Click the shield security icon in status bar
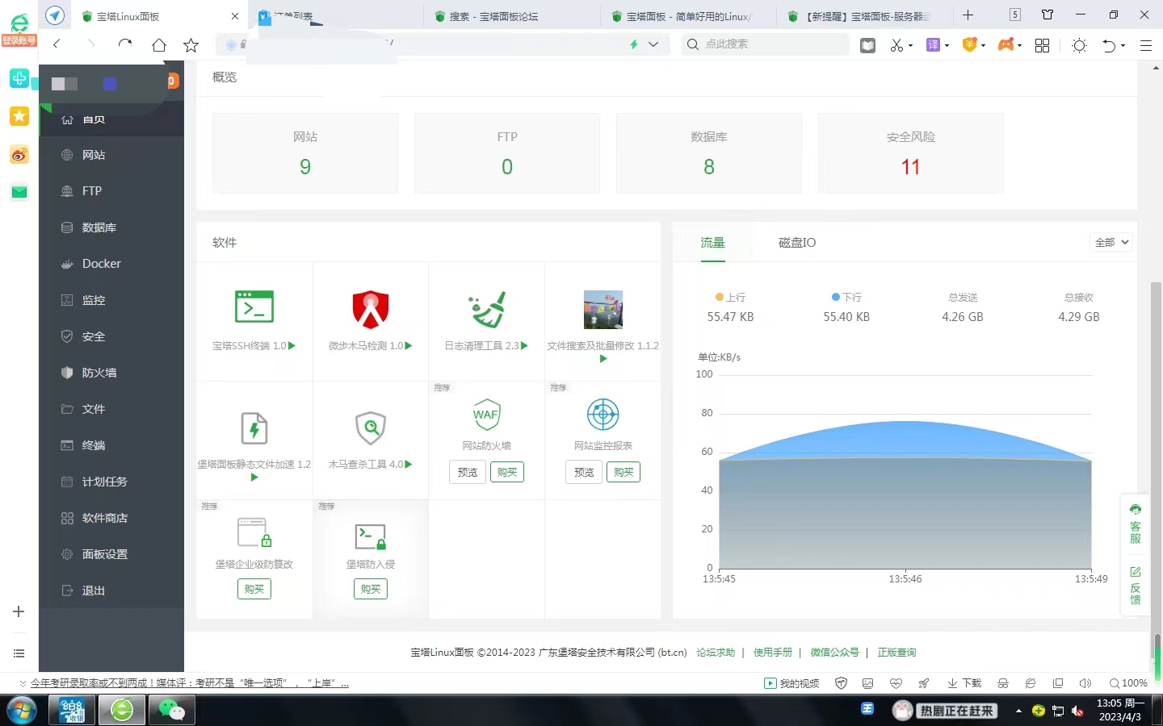This screenshot has height=726, width=1163. (x=841, y=683)
